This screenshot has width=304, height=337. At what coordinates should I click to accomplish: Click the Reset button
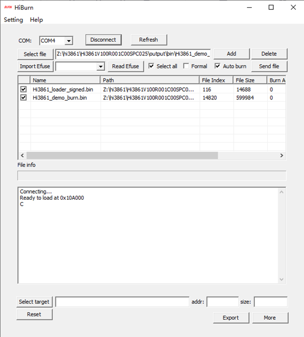(x=35, y=314)
